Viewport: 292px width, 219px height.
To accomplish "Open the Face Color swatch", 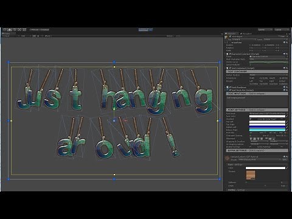I will pos(267,116).
